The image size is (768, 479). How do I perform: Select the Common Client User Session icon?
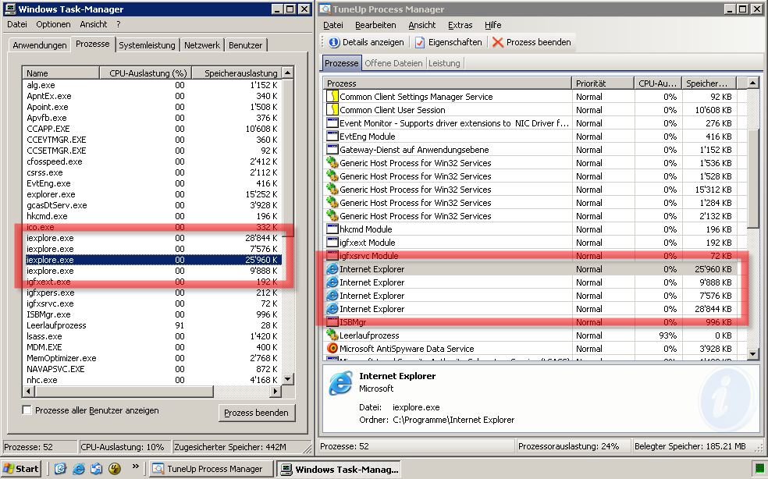click(x=332, y=110)
